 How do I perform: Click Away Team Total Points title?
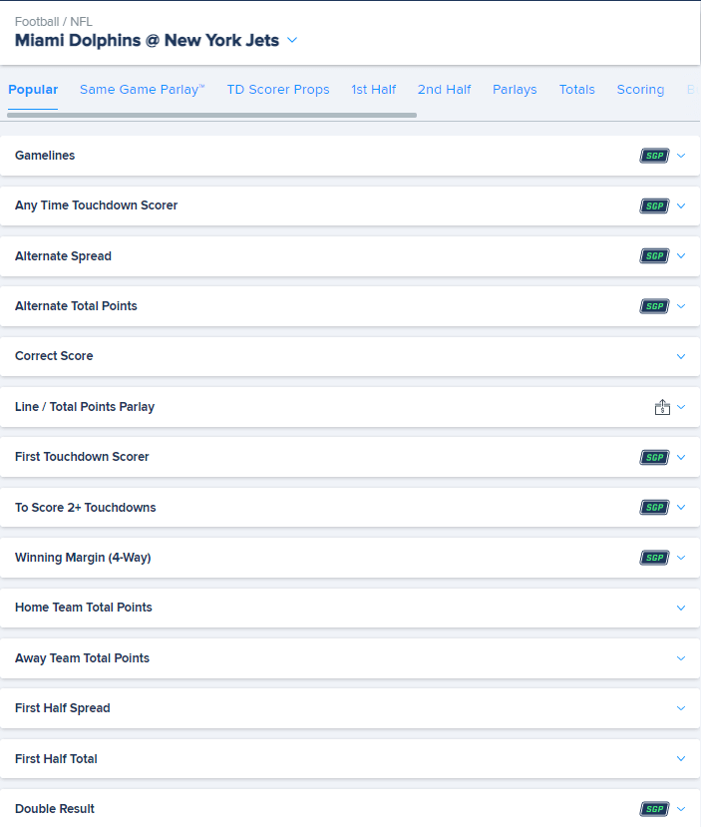pos(82,658)
